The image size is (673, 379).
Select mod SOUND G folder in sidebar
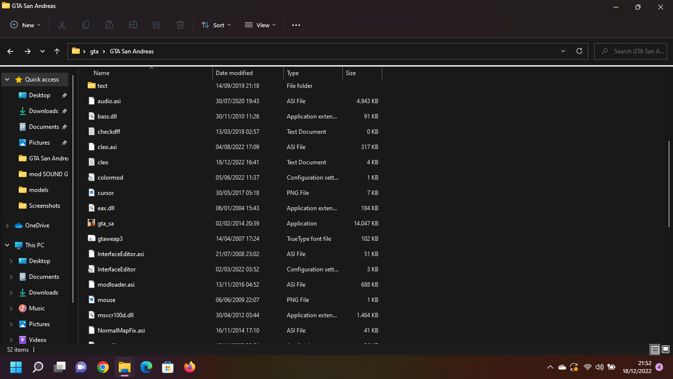pyautogui.click(x=43, y=174)
